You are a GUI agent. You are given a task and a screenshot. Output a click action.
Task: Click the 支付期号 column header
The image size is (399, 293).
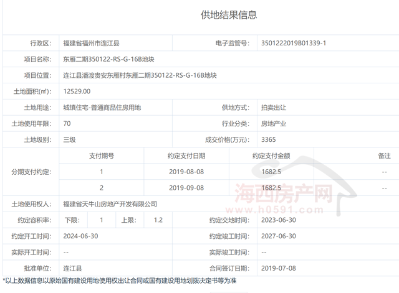(102, 156)
